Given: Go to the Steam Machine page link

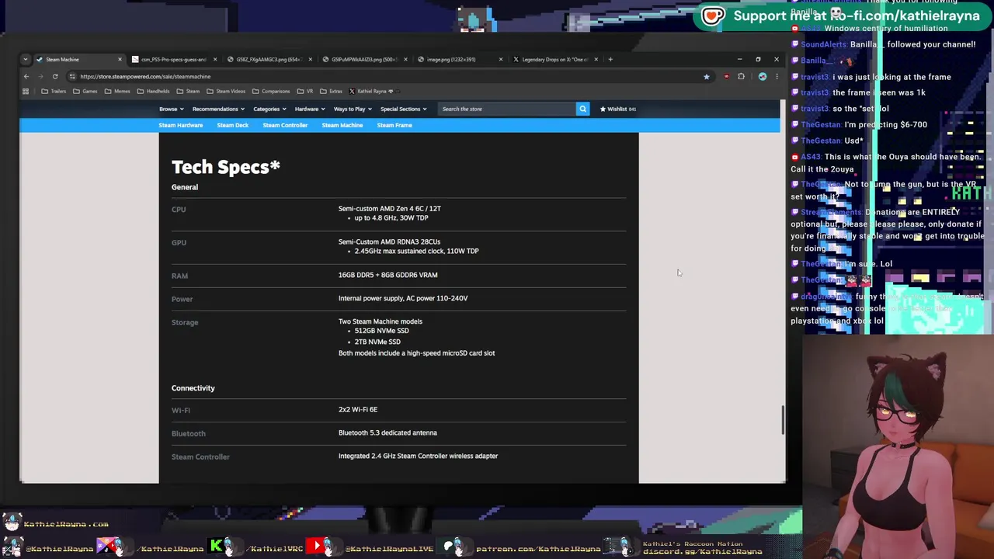Looking at the screenshot, I should [342, 125].
